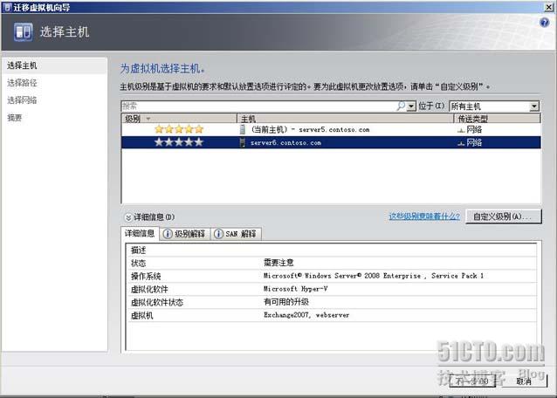Click the 选择主机 header page icon
The height and width of the screenshot is (398, 557).
tap(23, 31)
